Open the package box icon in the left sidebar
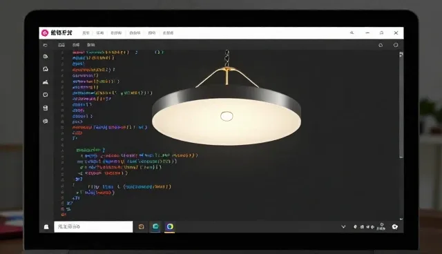 46,108
